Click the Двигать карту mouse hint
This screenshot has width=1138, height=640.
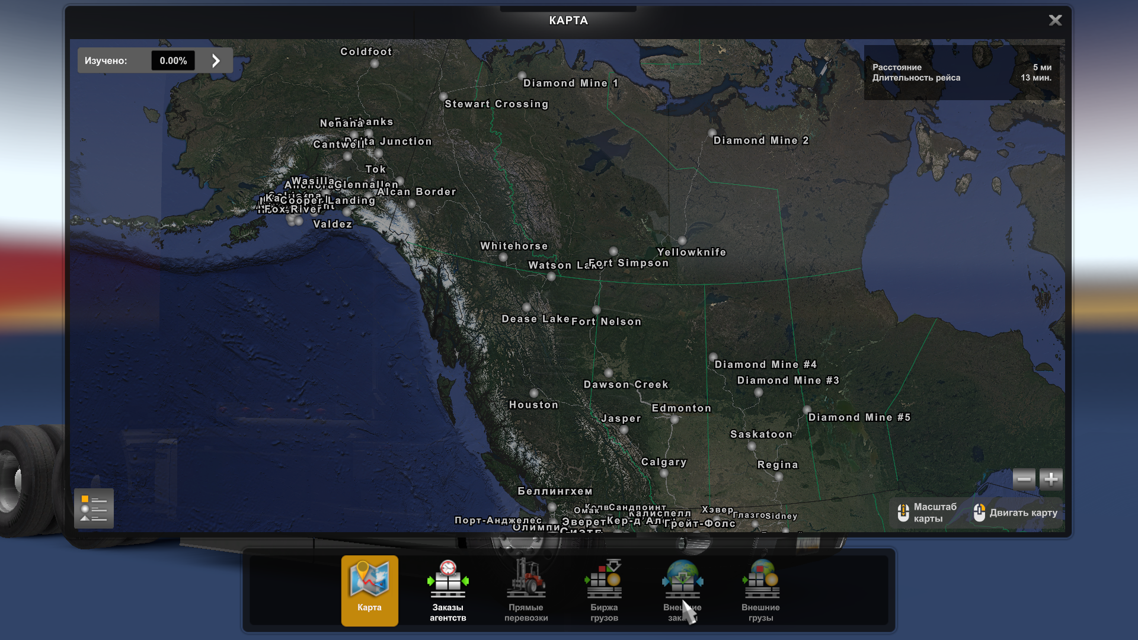[x=1016, y=513]
